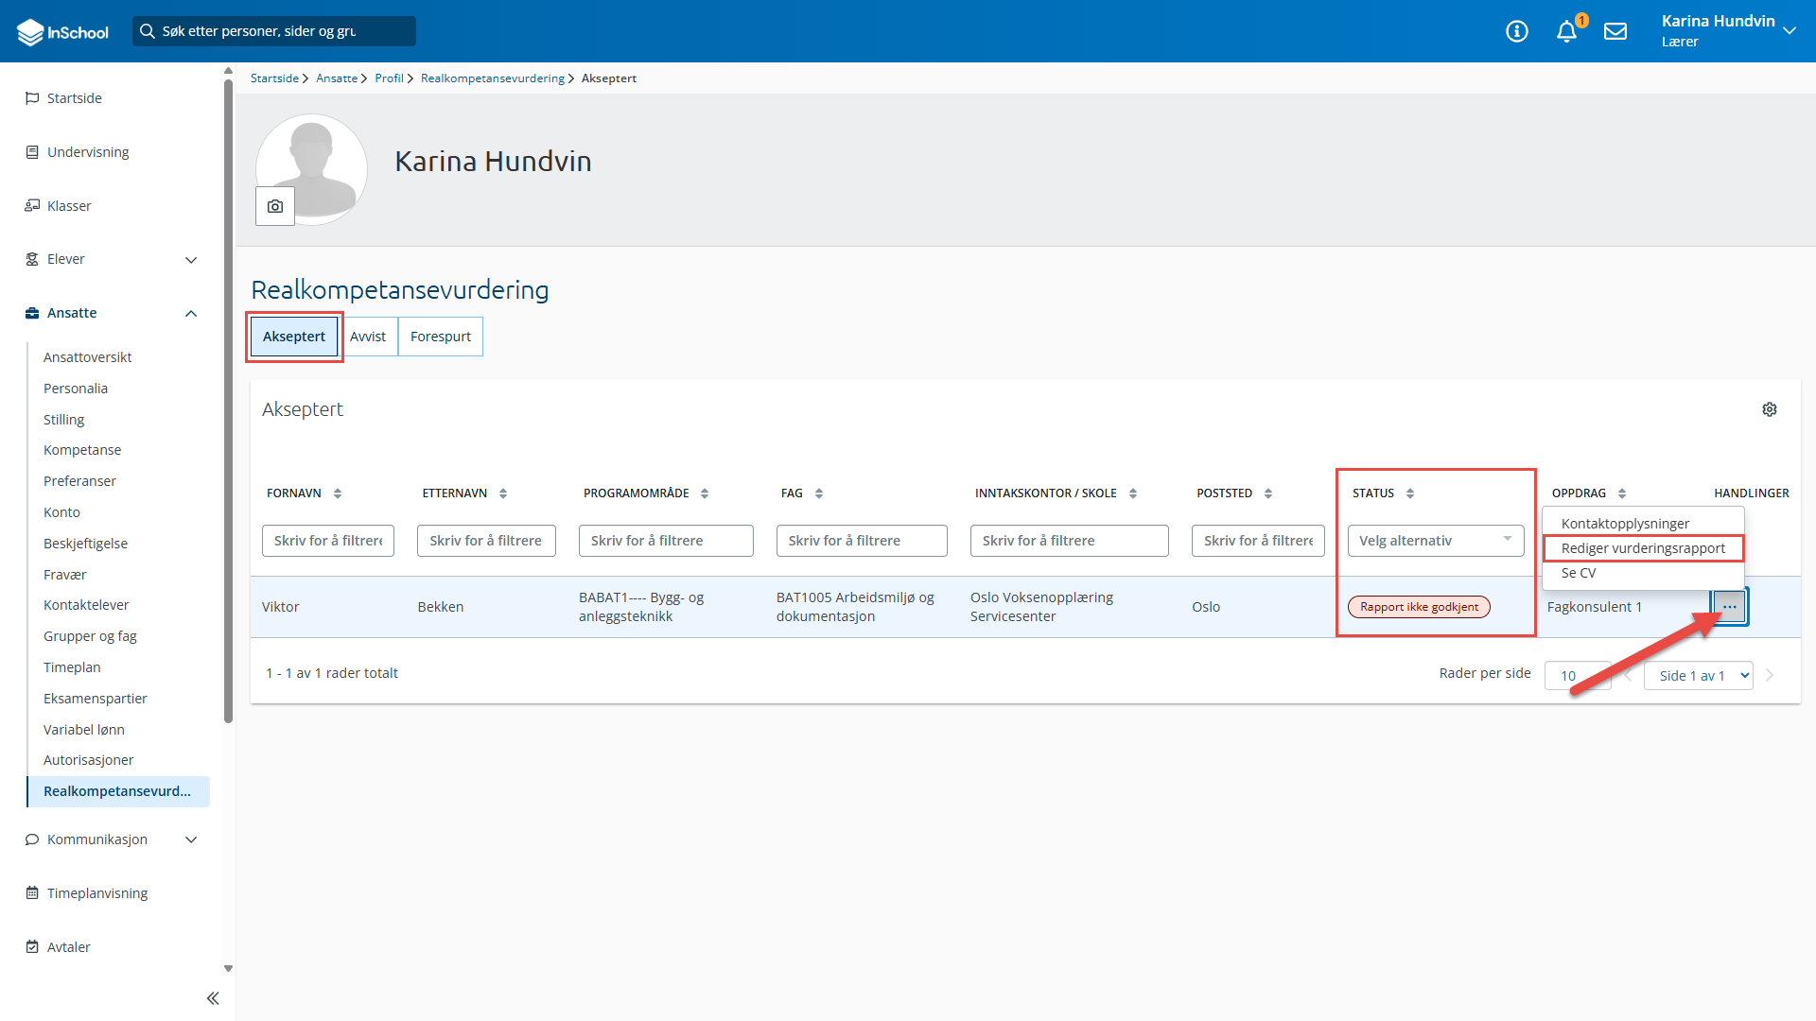Click the sidebar scroll down arrow
Screen dimensions: 1816x1021
coord(228,969)
